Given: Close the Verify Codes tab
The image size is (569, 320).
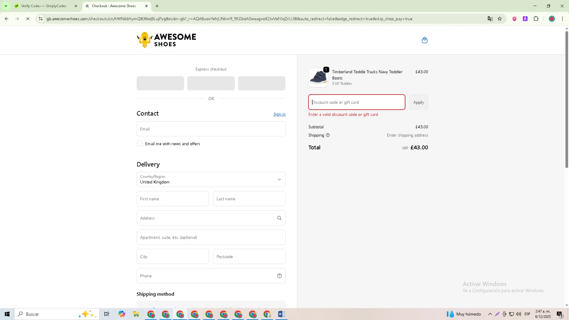Looking at the screenshot, I should click(x=76, y=6).
